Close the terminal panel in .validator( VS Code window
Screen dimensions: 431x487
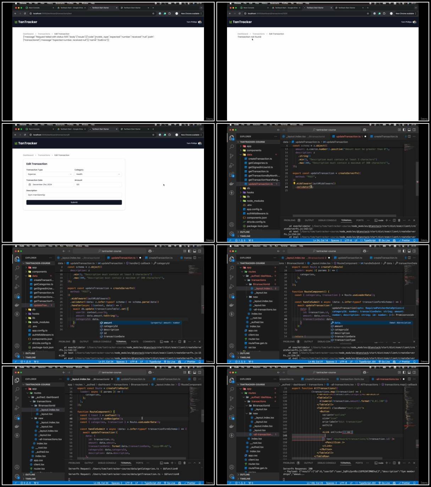(x=414, y=220)
